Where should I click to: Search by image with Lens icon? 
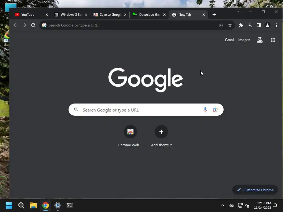(215, 110)
